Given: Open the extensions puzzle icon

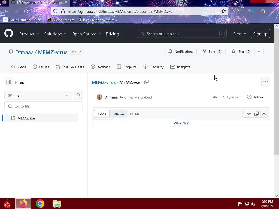Looking at the screenshot, I should point(263,11).
